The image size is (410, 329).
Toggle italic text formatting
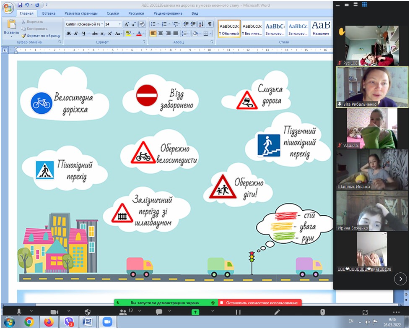tap(76, 34)
